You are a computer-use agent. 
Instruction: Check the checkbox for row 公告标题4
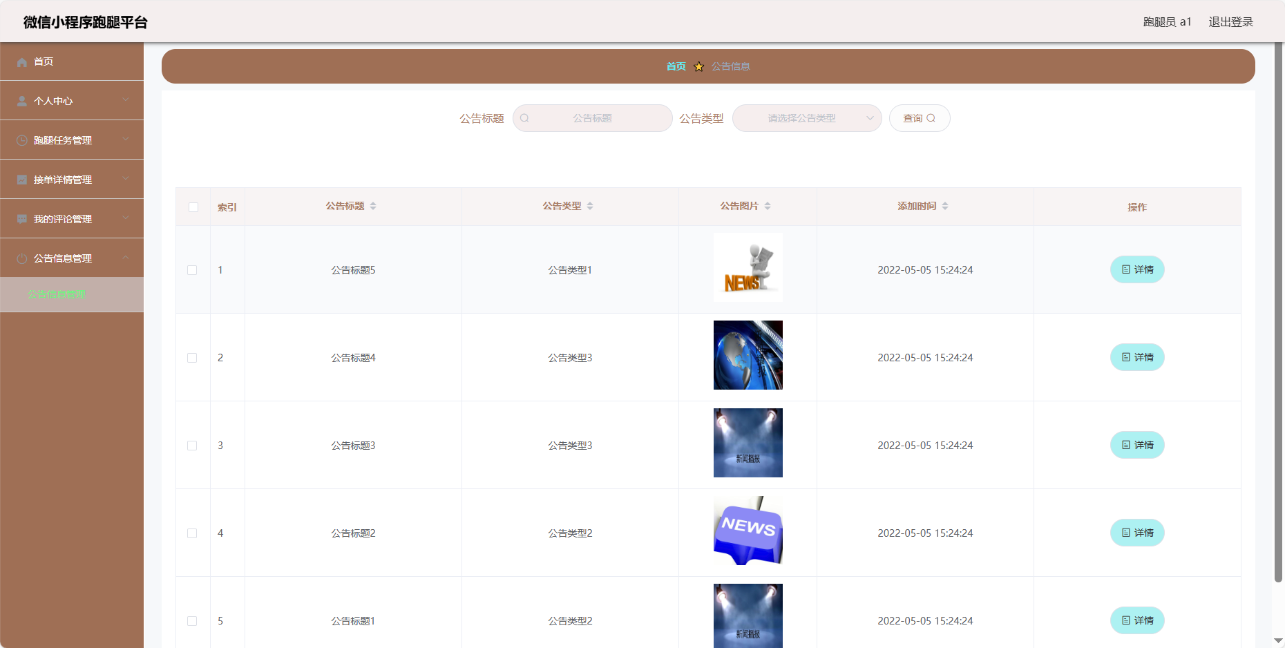click(x=192, y=358)
